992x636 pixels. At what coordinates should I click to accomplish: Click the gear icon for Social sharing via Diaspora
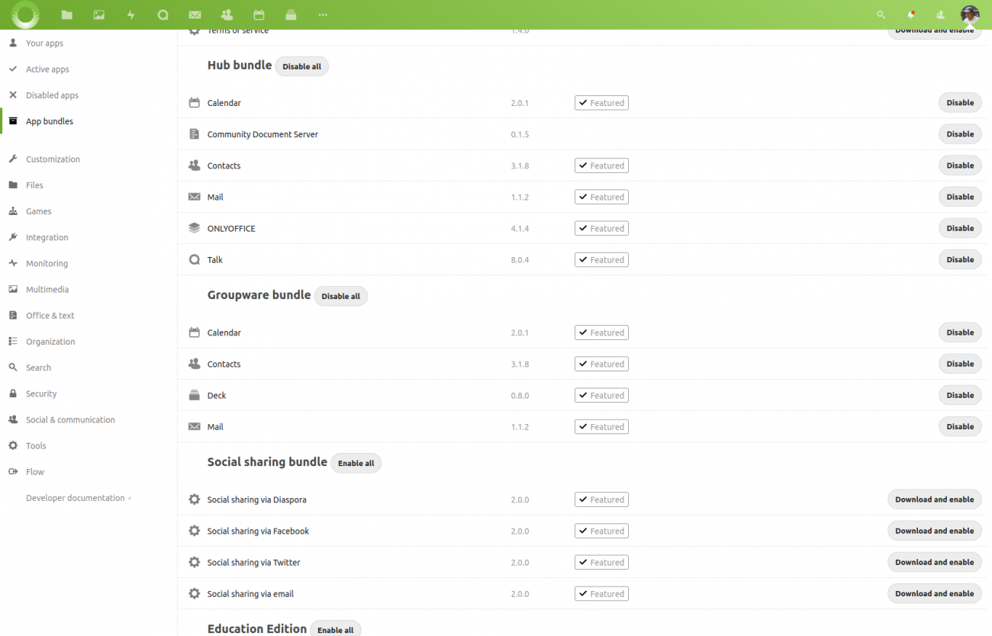click(195, 499)
